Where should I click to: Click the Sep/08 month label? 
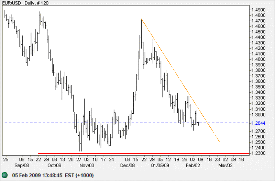(x=22, y=166)
